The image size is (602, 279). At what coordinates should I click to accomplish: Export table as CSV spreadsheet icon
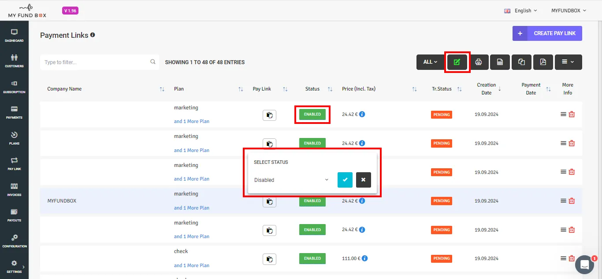click(x=500, y=62)
